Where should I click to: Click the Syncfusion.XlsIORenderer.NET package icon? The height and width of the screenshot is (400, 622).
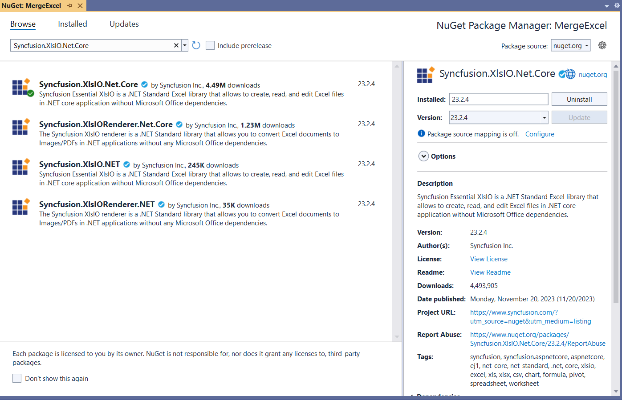tap(21, 207)
